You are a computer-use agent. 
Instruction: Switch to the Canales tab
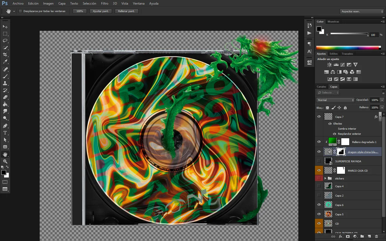321,87
